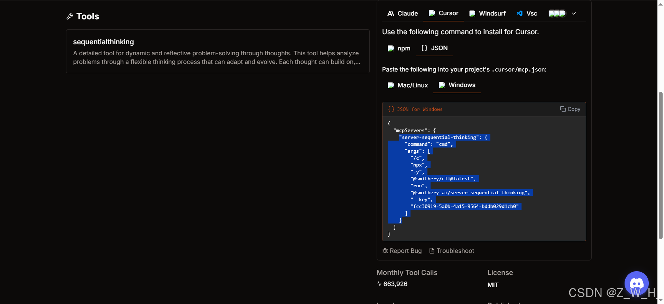The image size is (664, 304).
Task: Click the stacked client icons group
Action: coord(557,13)
